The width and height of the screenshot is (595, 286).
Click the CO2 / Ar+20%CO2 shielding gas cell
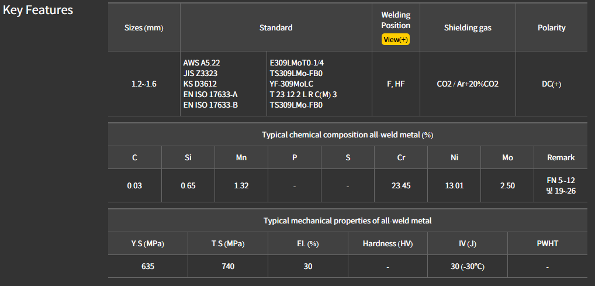tap(468, 84)
